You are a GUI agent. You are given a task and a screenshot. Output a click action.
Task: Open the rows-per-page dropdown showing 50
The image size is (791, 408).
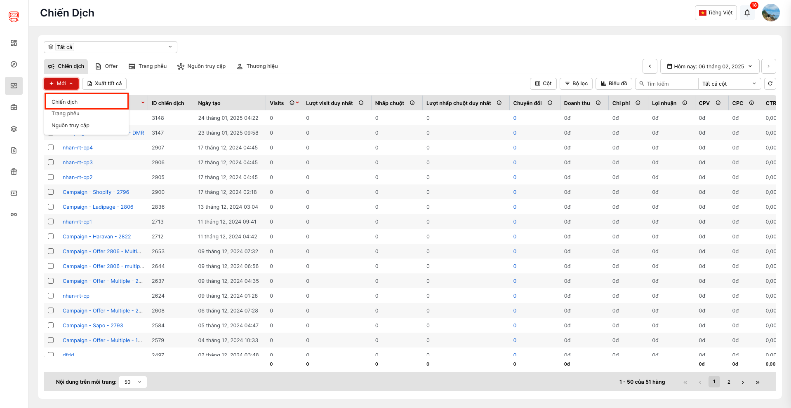click(x=132, y=382)
